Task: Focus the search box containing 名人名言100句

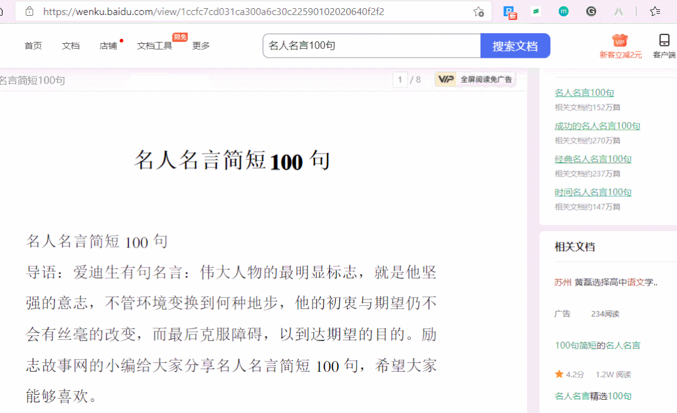Action: click(x=371, y=46)
